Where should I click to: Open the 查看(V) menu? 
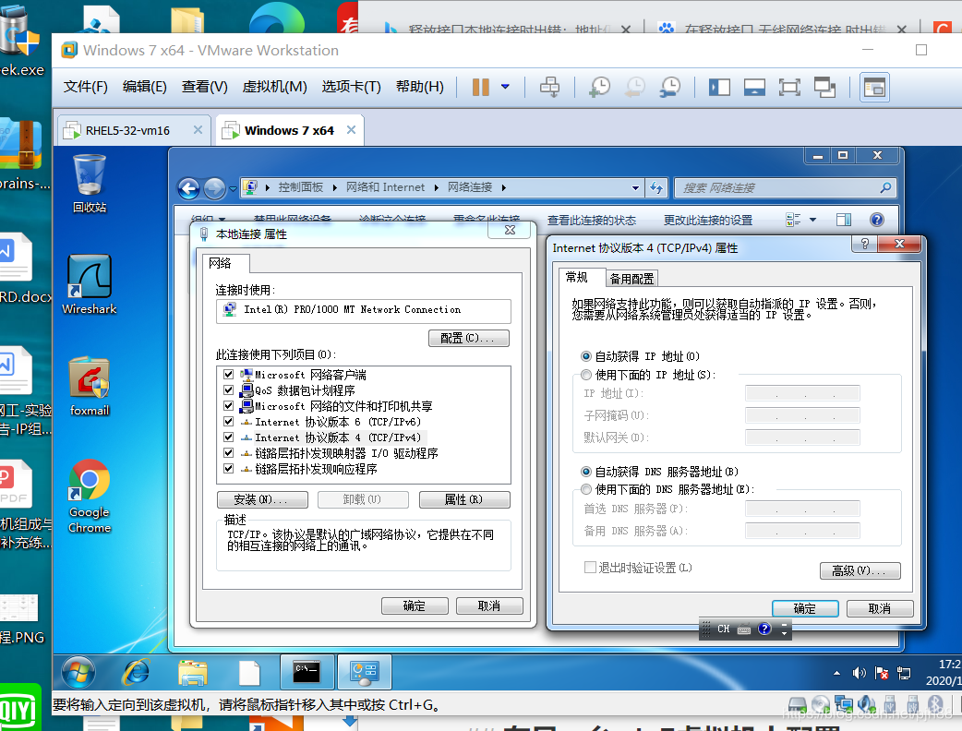tap(204, 87)
